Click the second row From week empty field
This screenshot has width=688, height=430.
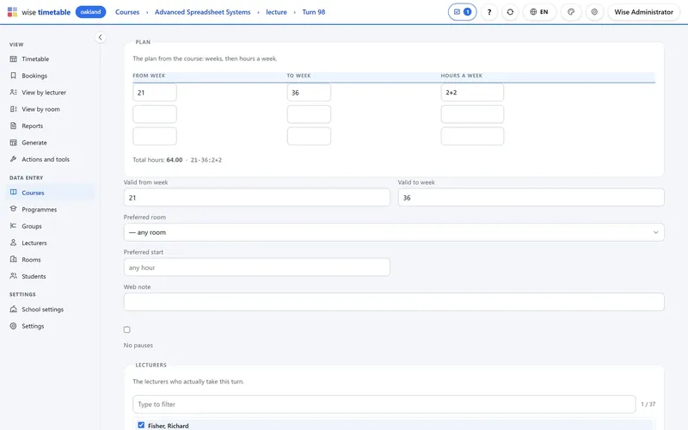click(x=155, y=114)
